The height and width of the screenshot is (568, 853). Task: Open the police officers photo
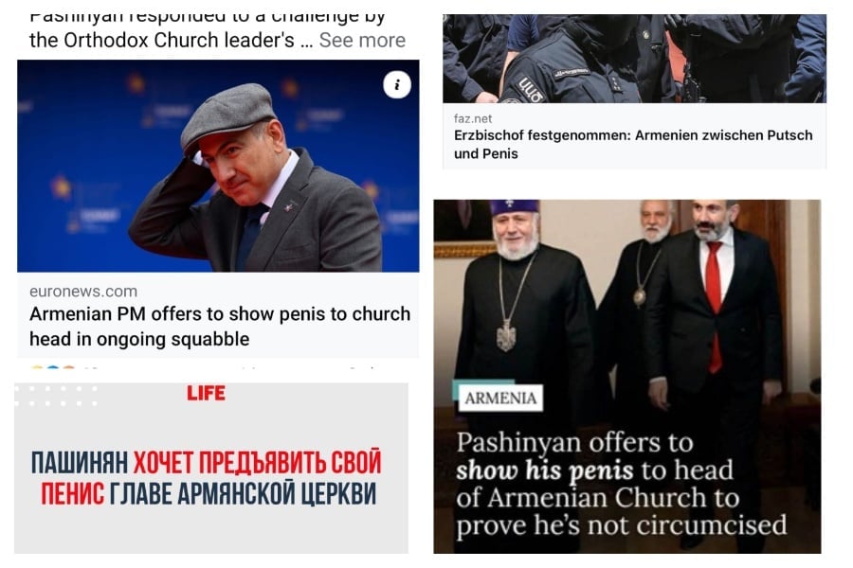point(634,59)
